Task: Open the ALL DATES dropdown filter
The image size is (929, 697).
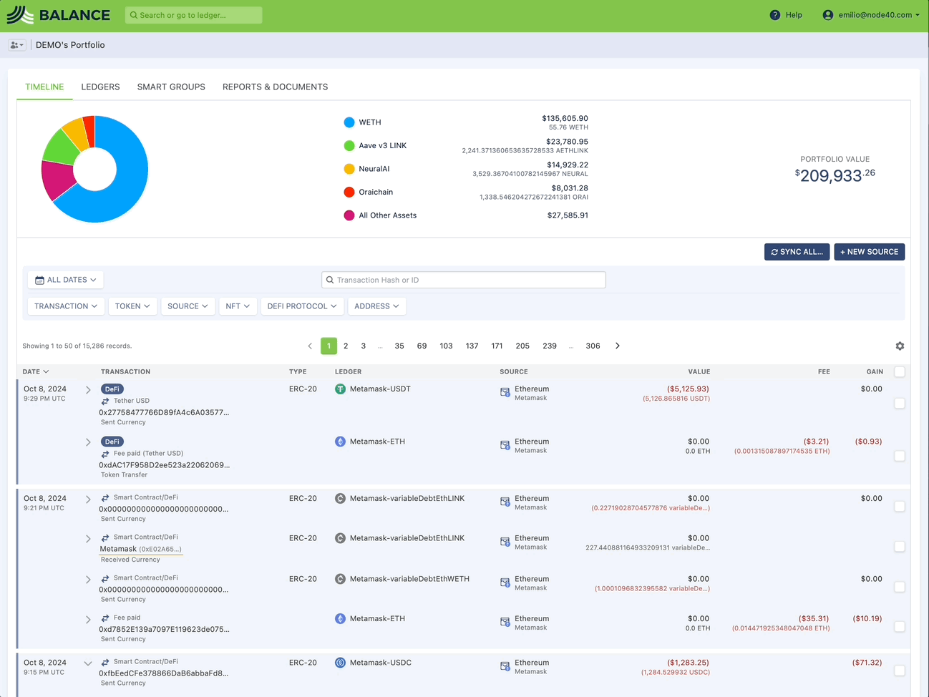Action: [x=66, y=280]
